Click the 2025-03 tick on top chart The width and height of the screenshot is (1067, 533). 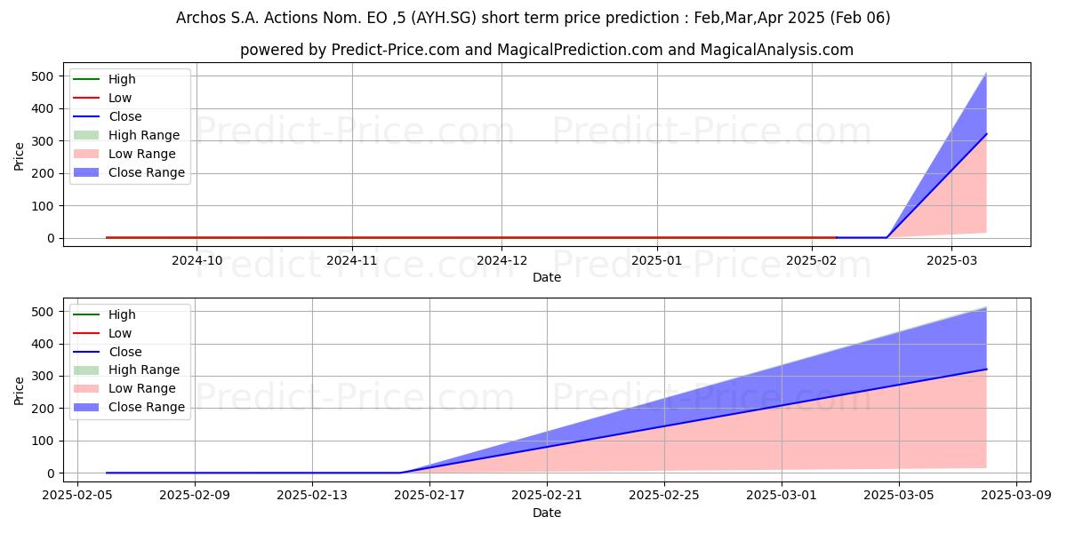951,259
